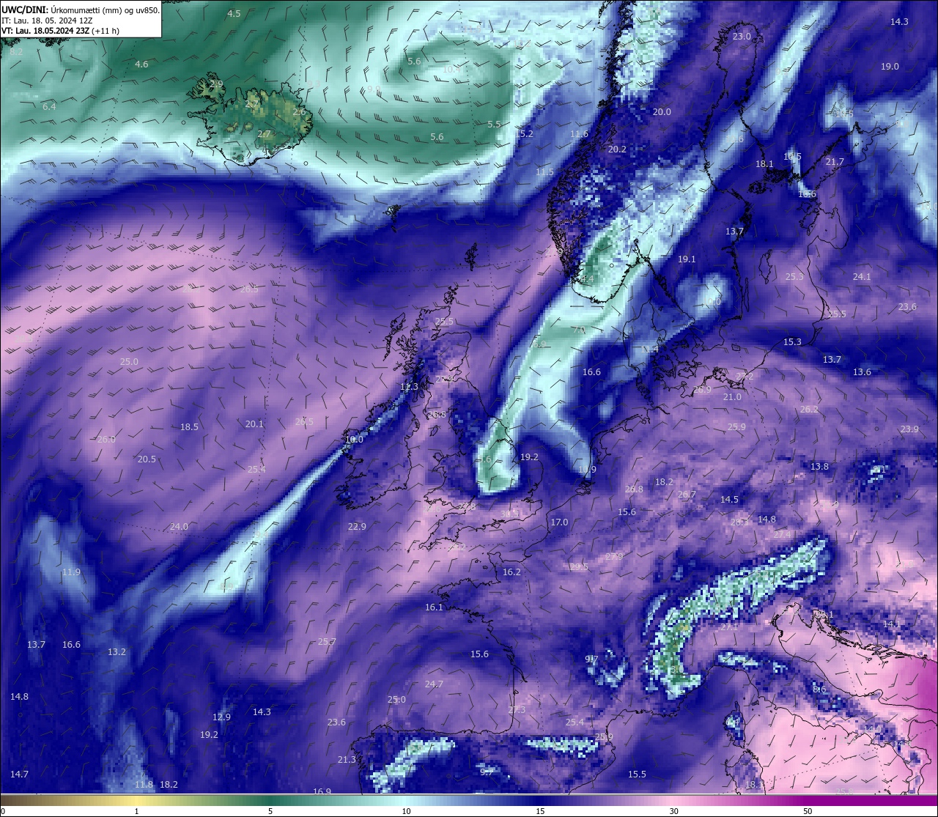Click the value 12.9 at lower left
The width and height of the screenshot is (938, 817).
tap(221, 717)
